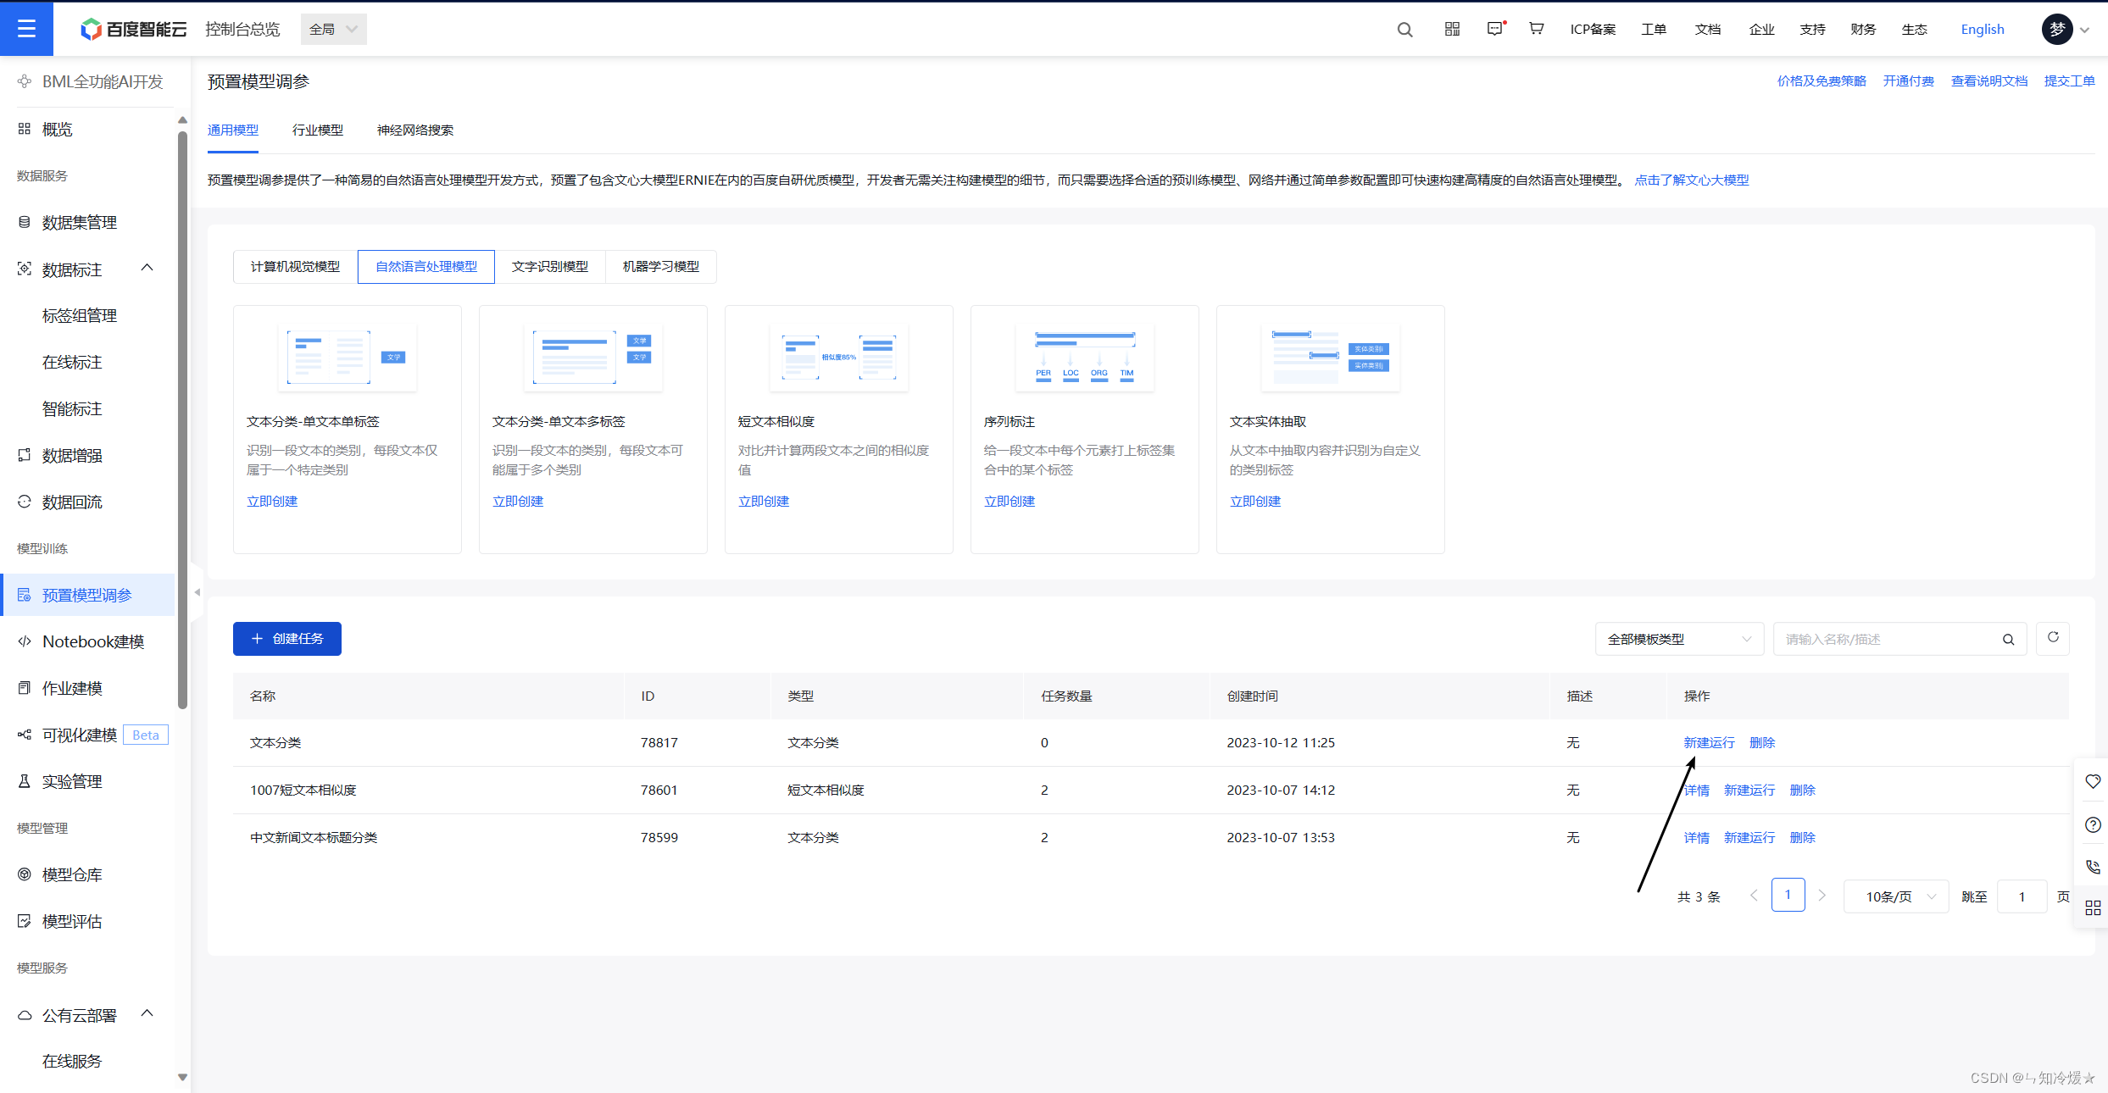This screenshot has height=1093, width=2108.
Task: Click the grid icon at right edge bottom
Action: (2093, 907)
